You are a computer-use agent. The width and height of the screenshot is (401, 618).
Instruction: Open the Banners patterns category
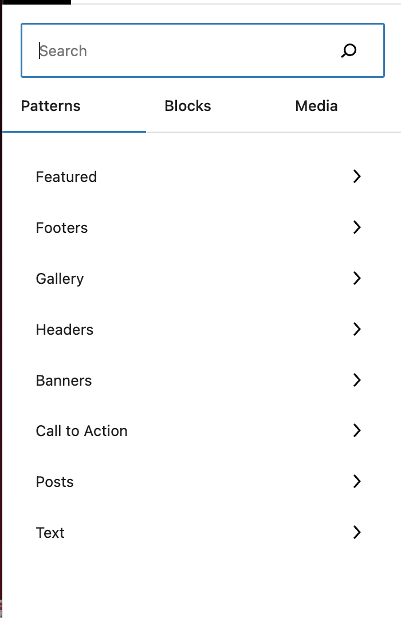coord(64,380)
